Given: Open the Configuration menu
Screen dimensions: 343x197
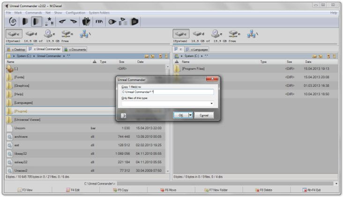Looking at the screenshot, I should coord(75,13).
